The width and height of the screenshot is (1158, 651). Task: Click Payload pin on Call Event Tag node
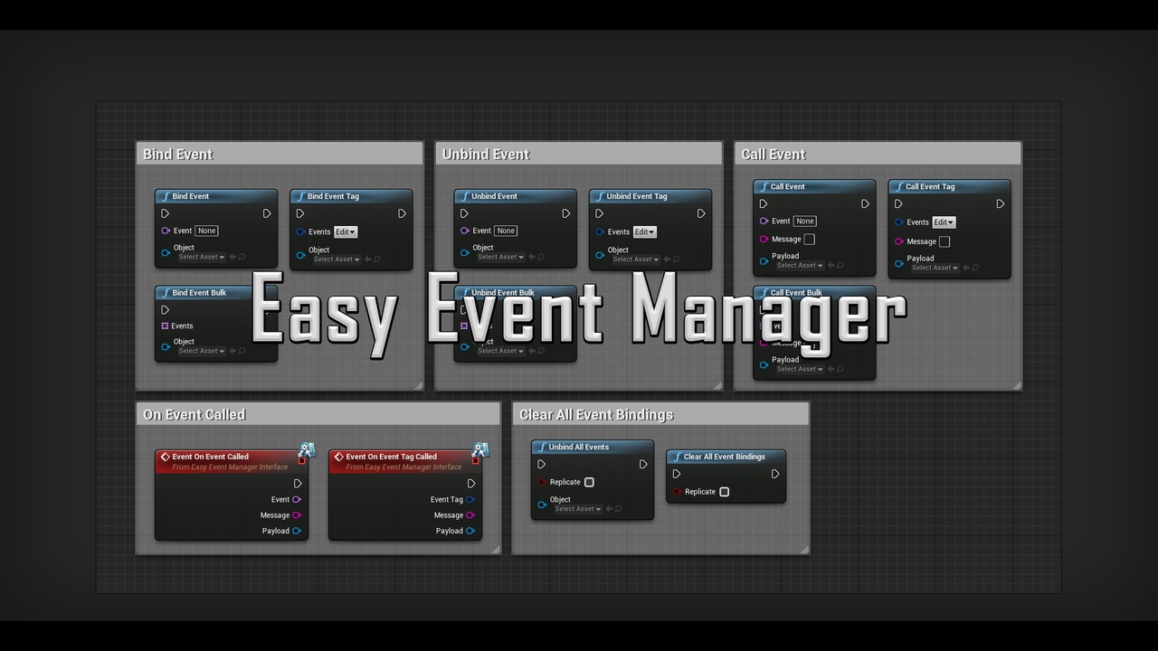[x=900, y=263]
